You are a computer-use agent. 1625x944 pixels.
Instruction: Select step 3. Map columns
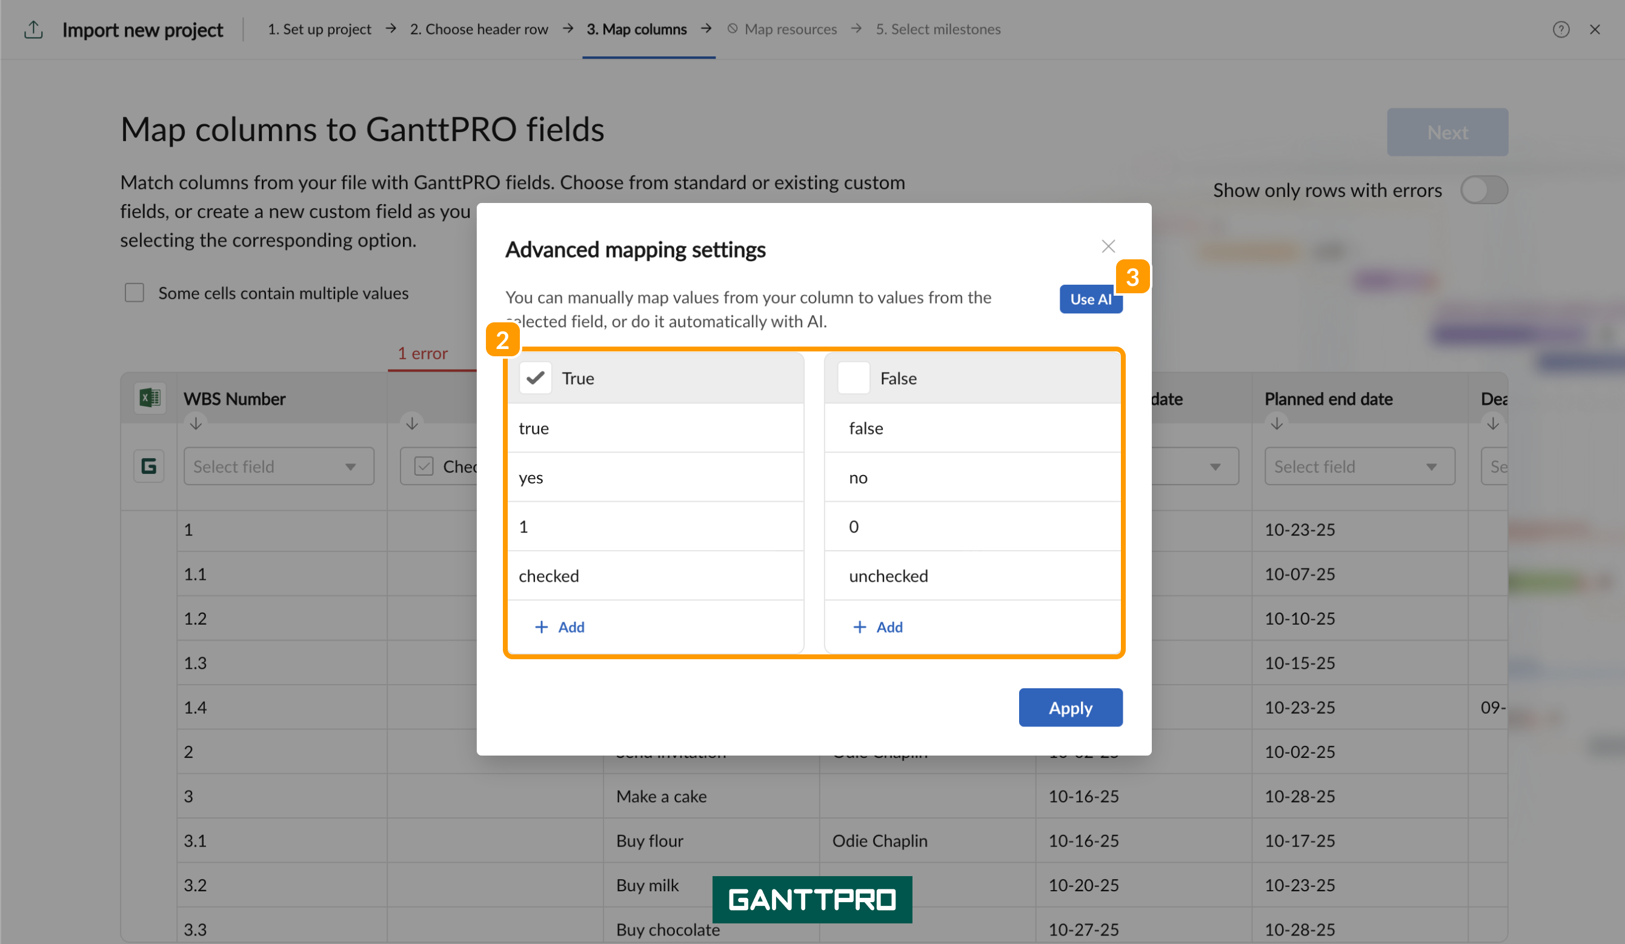(x=636, y=29)
